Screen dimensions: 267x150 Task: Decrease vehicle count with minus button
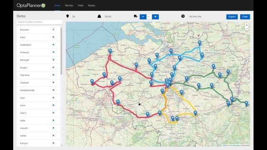pos(143,17)
